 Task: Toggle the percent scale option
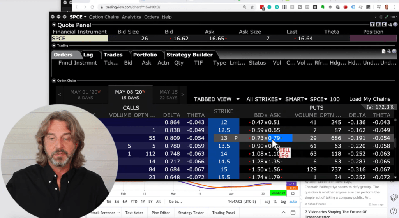click(x=275, y=202)
